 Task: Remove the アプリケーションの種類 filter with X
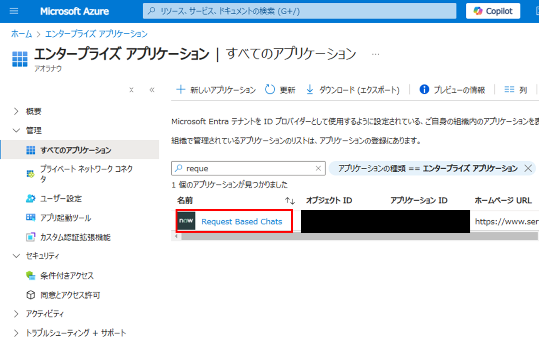coord(528,168)
